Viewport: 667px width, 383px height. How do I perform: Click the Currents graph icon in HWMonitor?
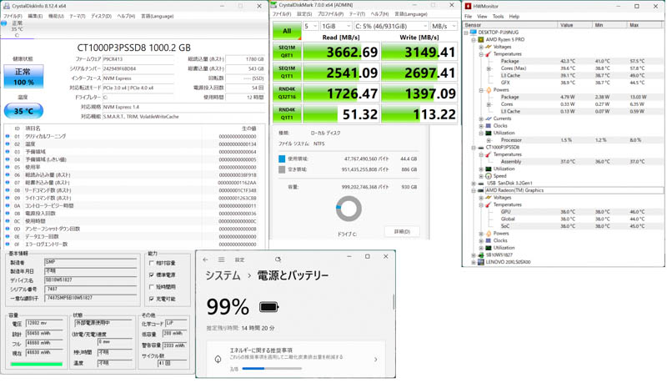point(489,118)
